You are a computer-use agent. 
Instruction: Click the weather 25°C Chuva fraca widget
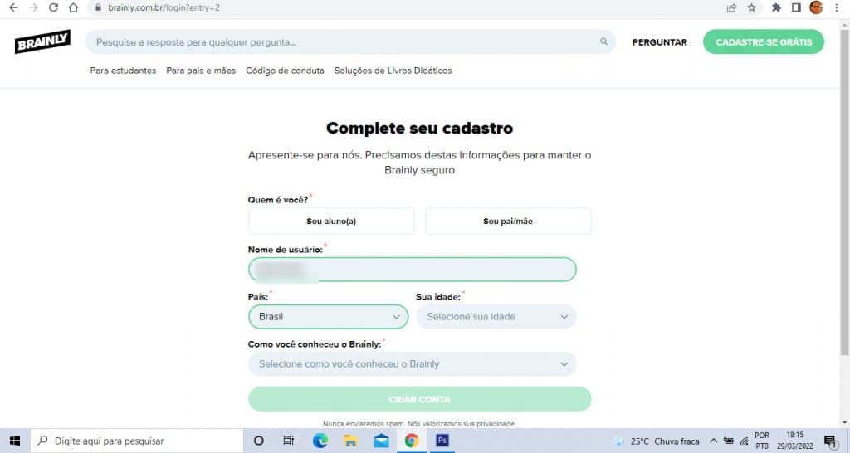pos(657,441)
